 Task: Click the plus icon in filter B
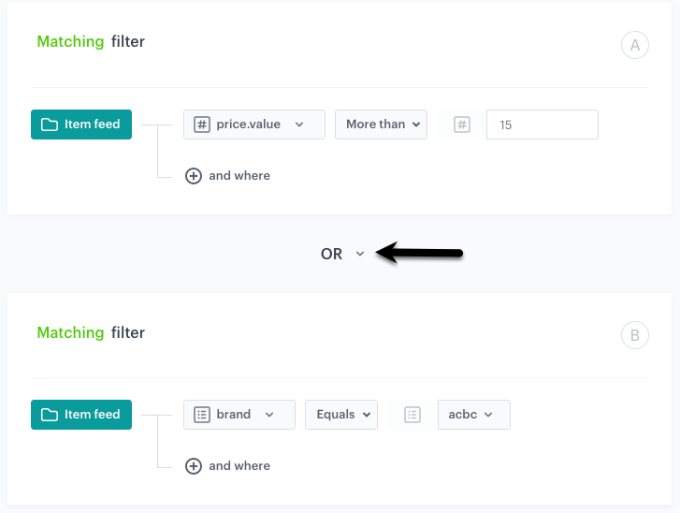coord(194,466)
